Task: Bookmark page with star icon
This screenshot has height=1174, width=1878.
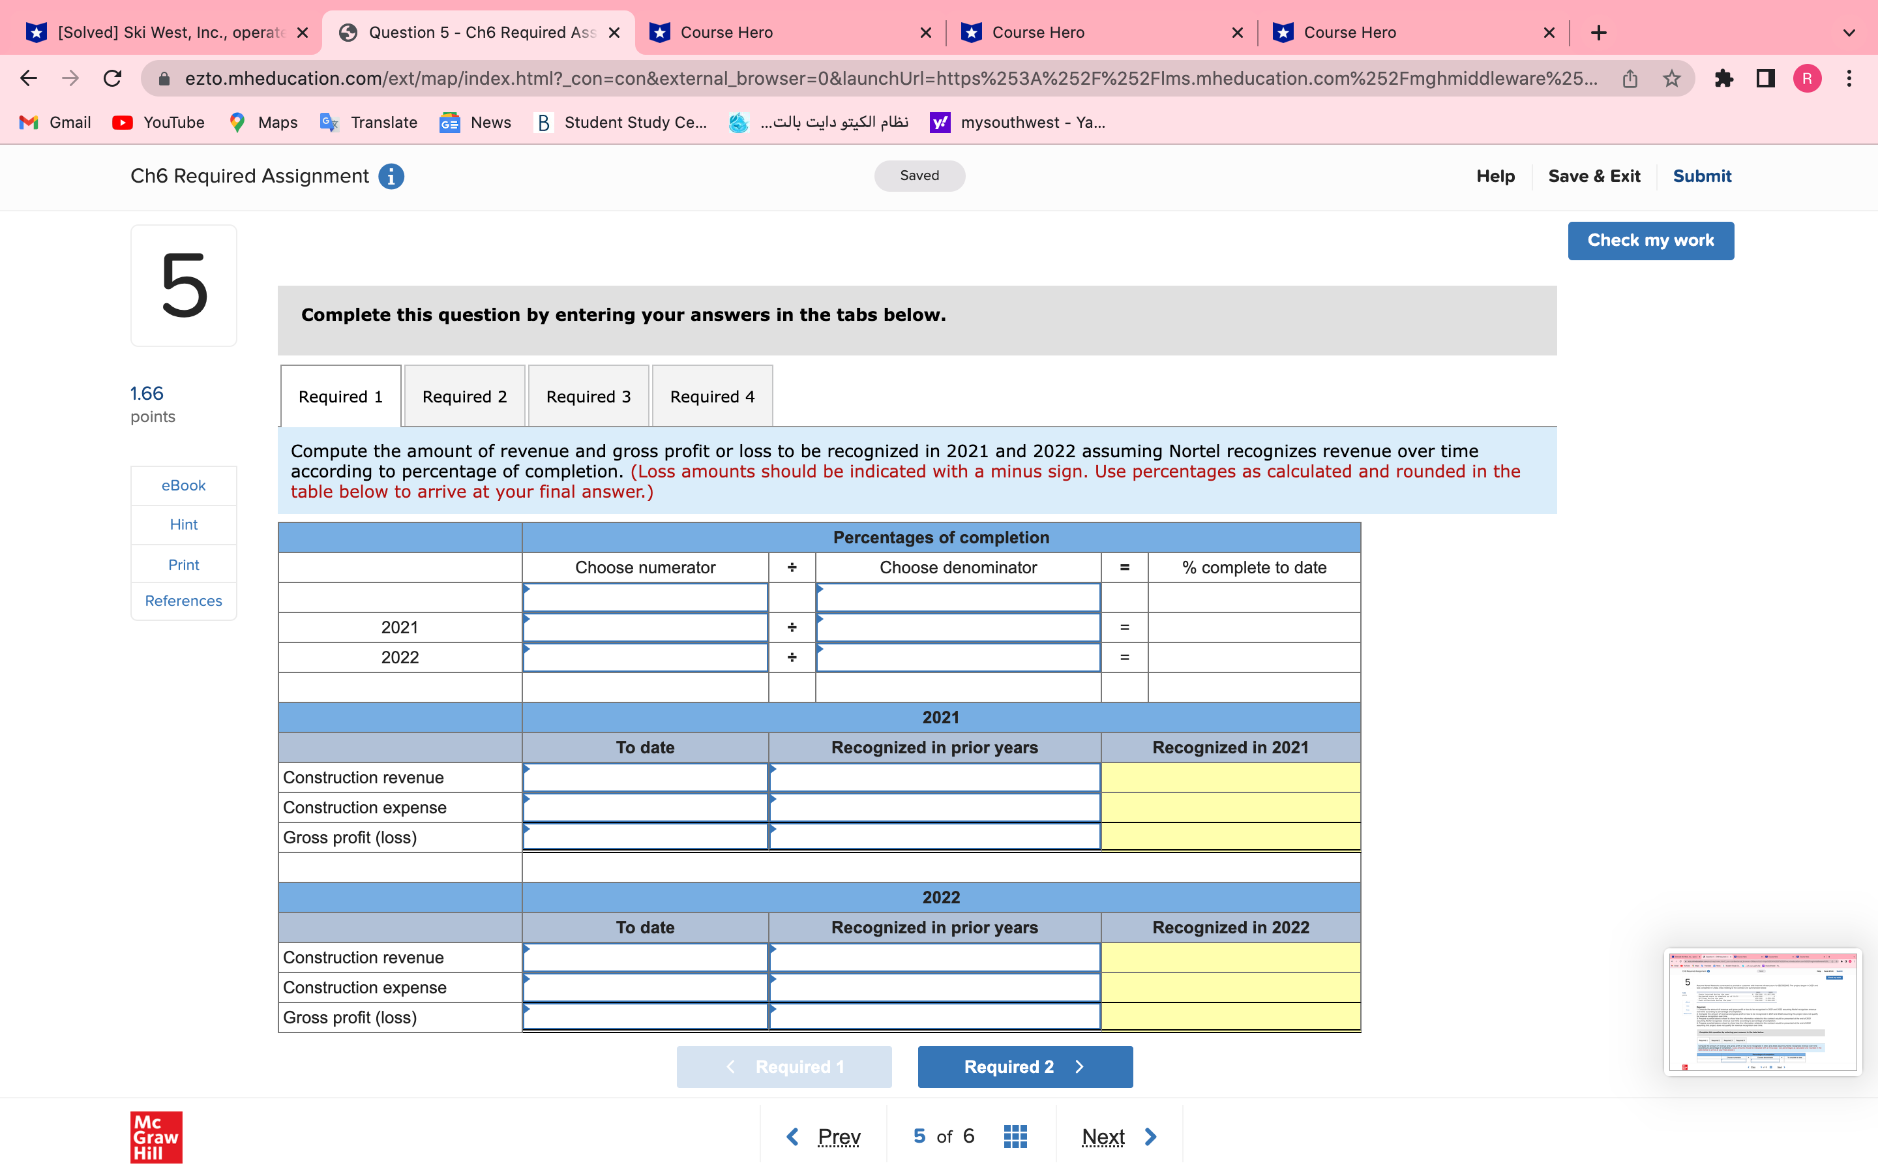Action: click(1671, 78)
